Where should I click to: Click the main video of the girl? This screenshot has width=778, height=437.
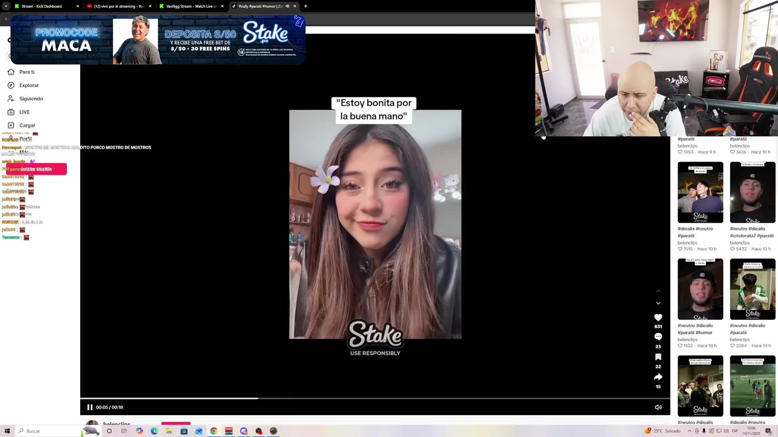click(375, 224)
